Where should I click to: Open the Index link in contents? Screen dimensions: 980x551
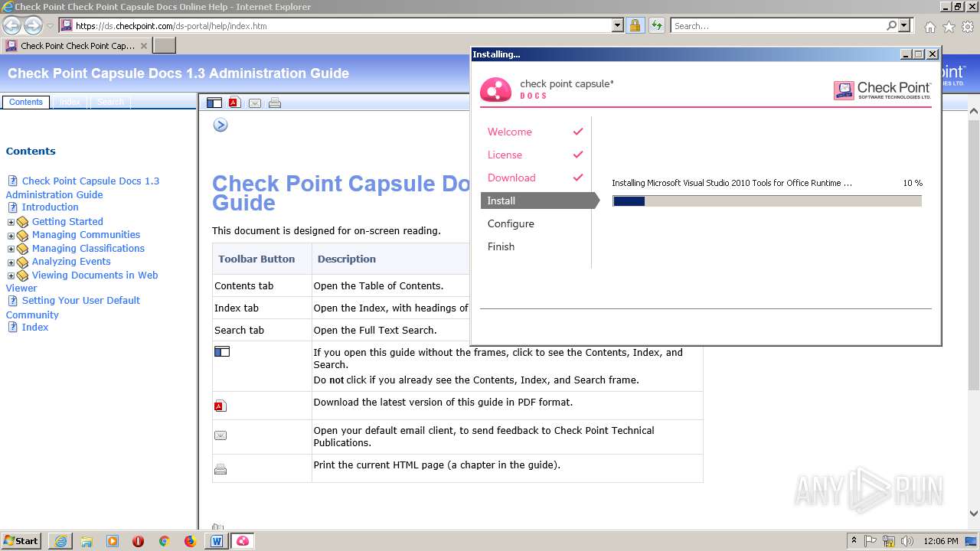(x=35, y=327)
